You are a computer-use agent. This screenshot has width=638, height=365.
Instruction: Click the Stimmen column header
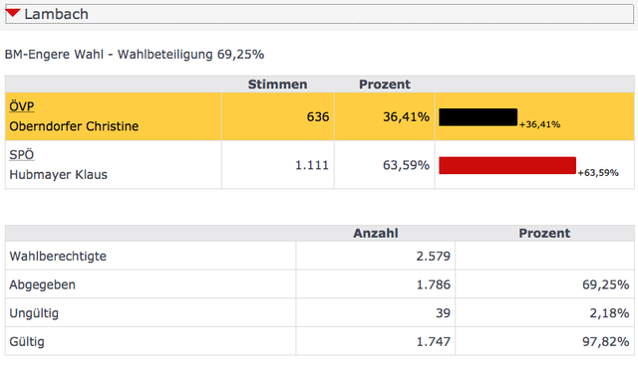pos(277,85)
